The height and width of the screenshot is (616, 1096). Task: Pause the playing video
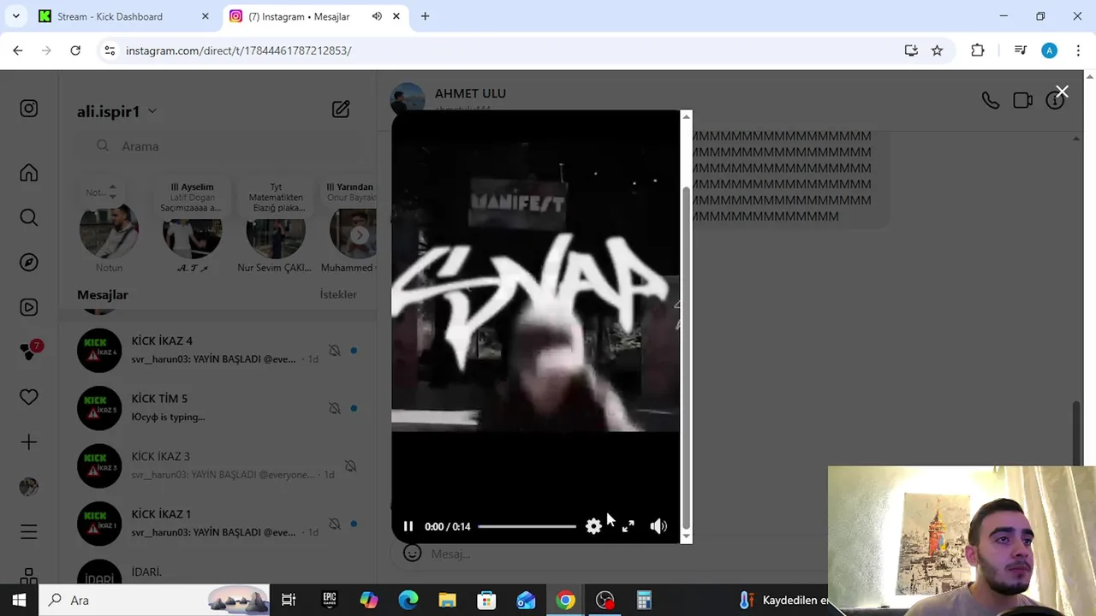point(408,526)
